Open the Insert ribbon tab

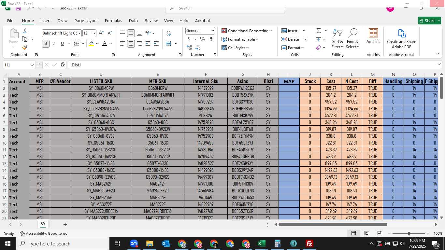pos(46,21)
